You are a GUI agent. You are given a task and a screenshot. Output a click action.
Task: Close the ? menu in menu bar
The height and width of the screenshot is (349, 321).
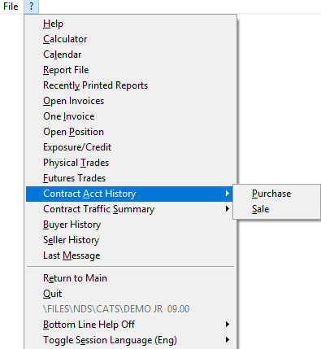pyautogui.click(x=31, y=7)
